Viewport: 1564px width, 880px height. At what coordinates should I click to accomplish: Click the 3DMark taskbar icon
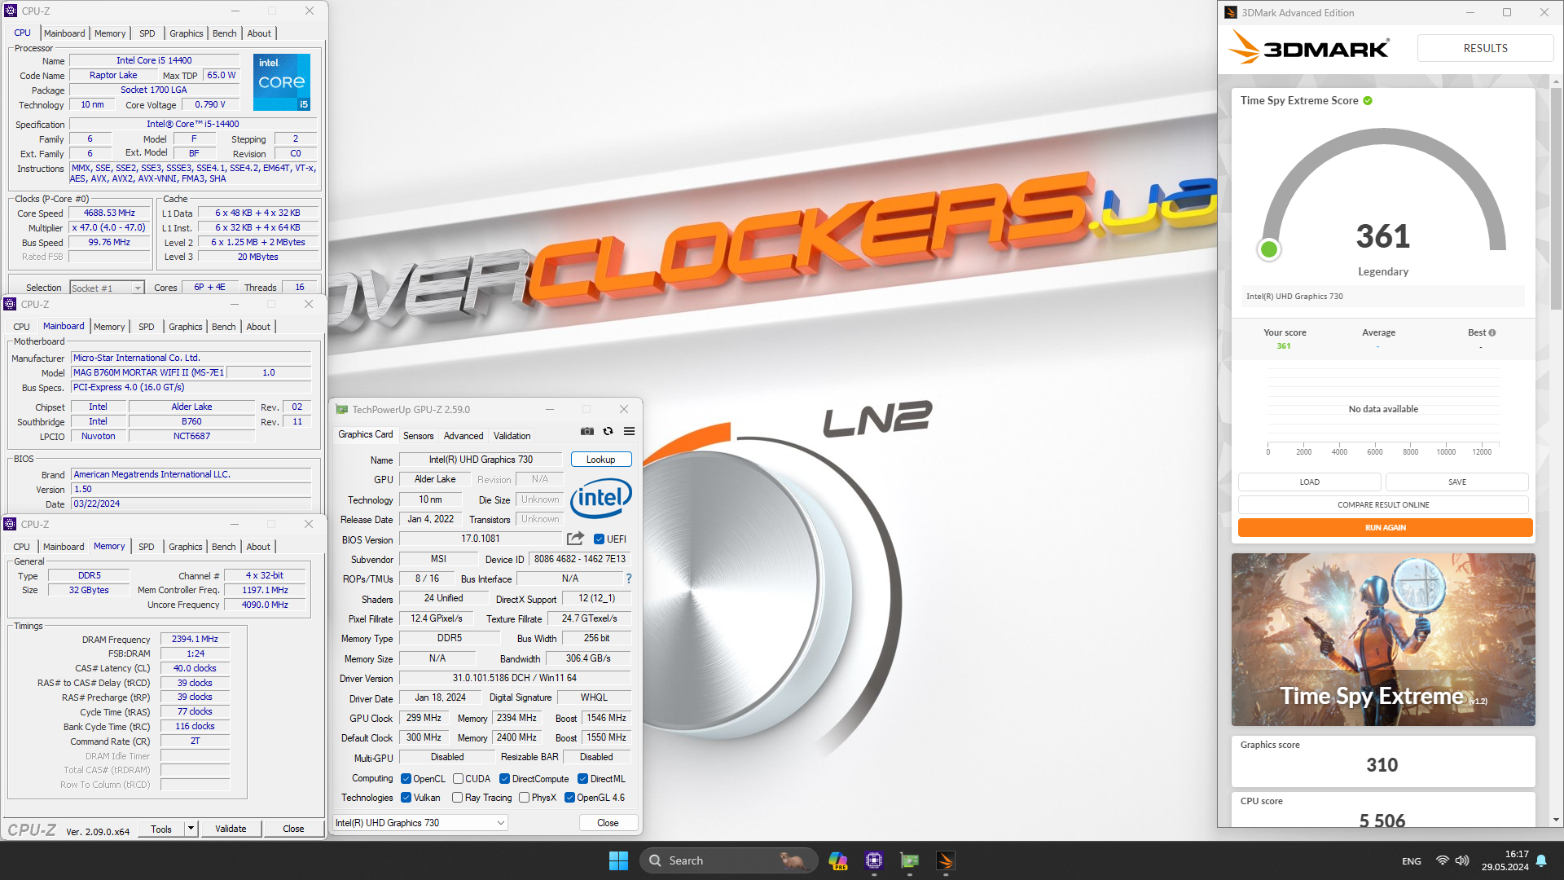[946, 860]
